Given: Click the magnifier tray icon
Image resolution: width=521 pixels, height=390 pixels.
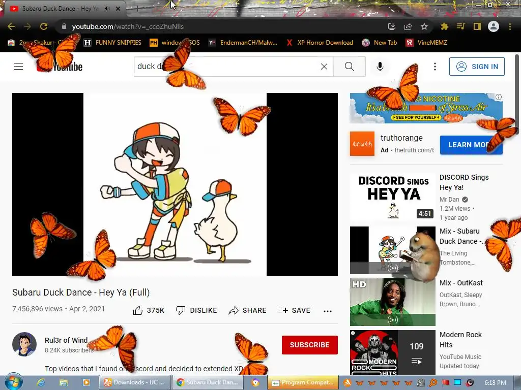Looking at the screenshot, I should click(x=433, y=383).
